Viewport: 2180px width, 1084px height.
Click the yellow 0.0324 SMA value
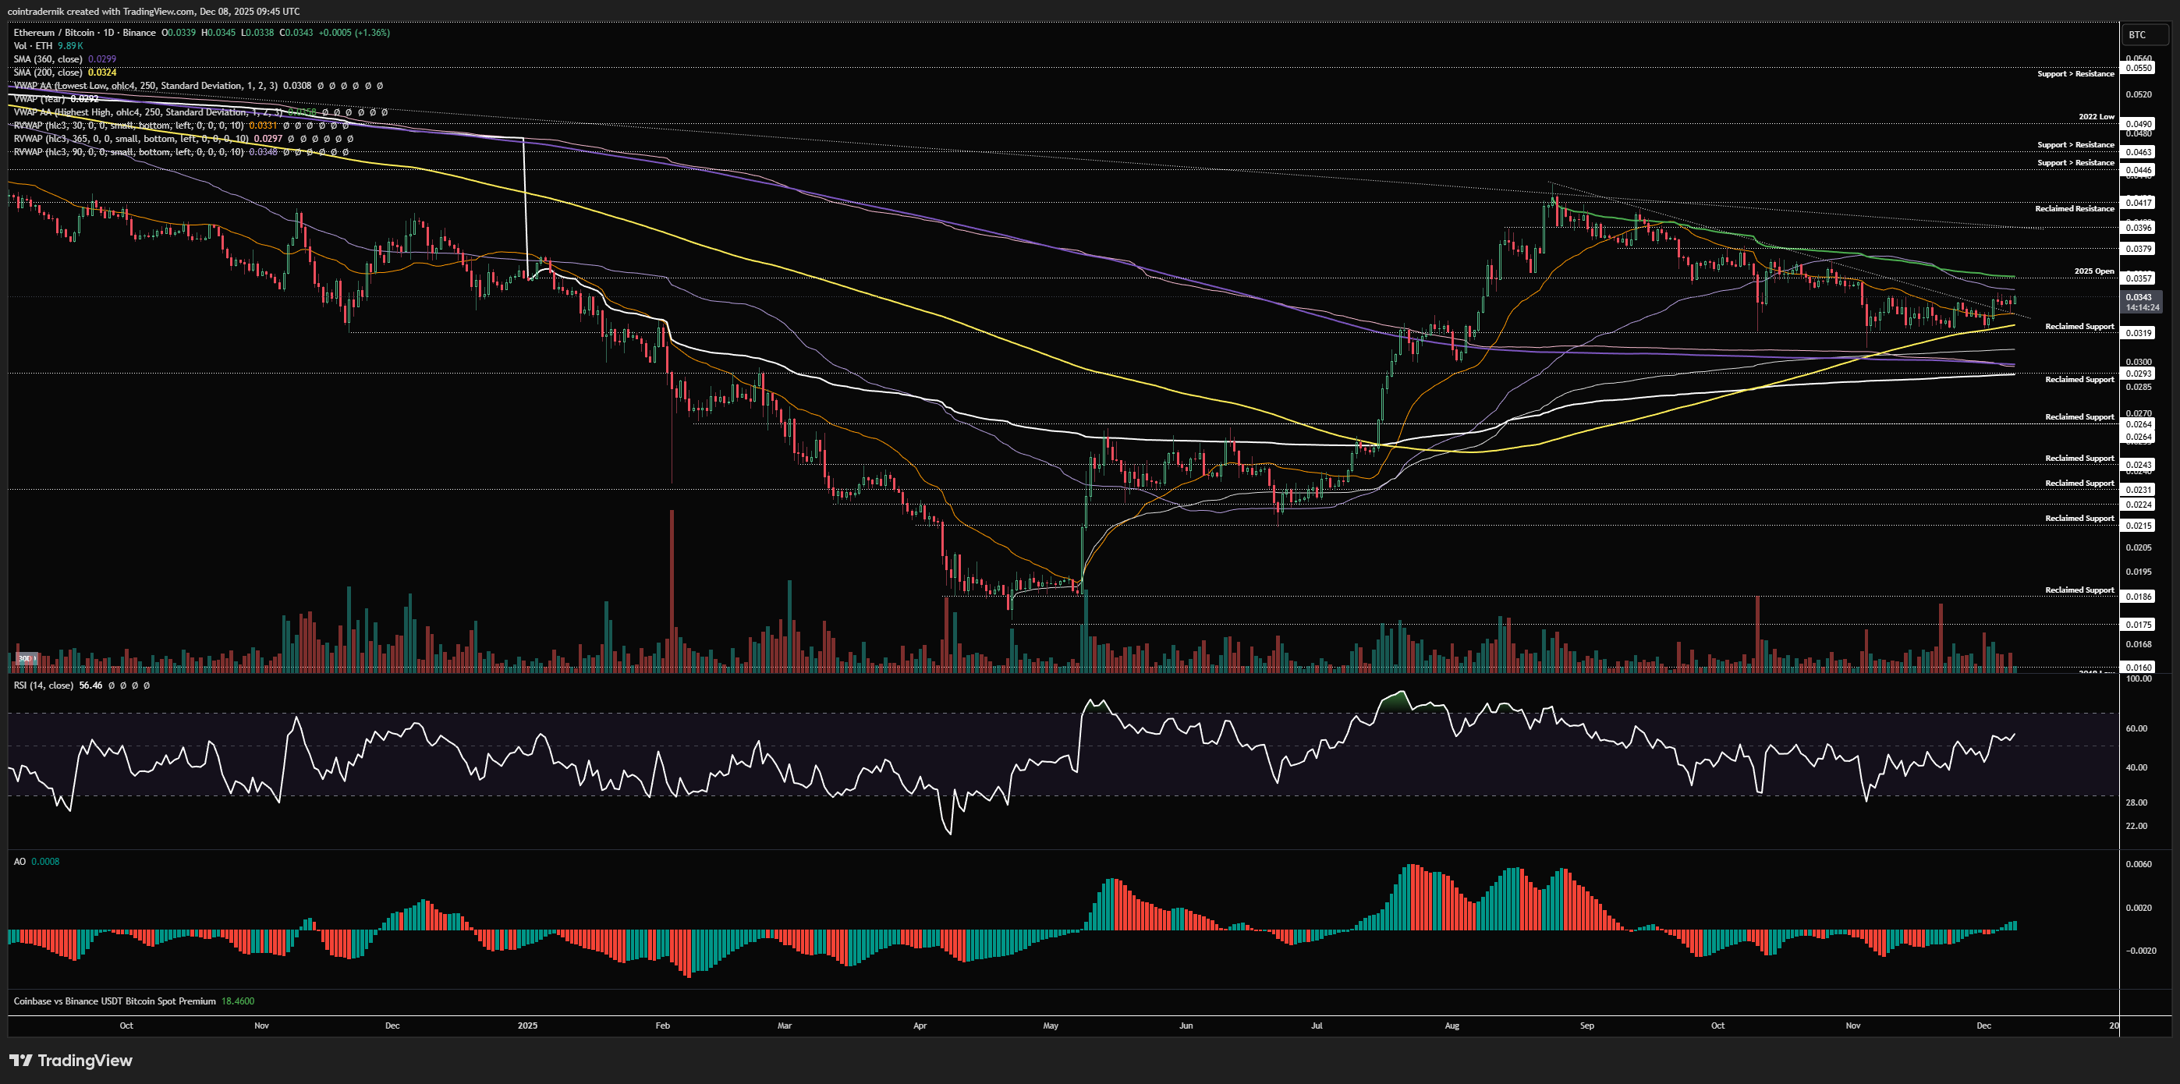(102, 73)
